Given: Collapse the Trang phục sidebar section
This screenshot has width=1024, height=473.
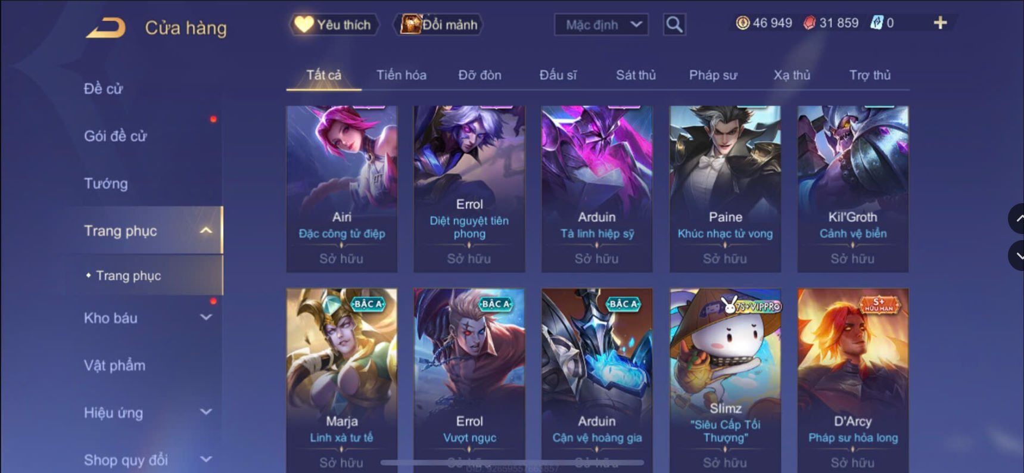Looking at the screenshot, I should pyautogui.click(x=206, y=231).
